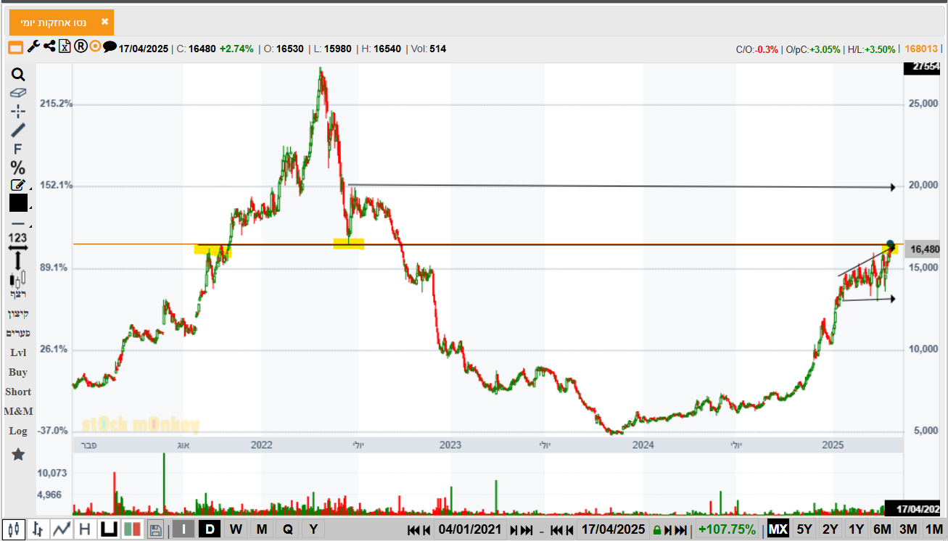Image resolution: width=948 pixels, height=541 pixels.
Task: Jump end date far back
Action: click(x=556, y=530)
